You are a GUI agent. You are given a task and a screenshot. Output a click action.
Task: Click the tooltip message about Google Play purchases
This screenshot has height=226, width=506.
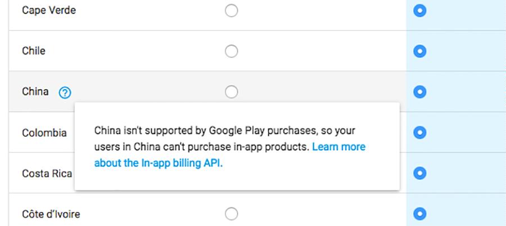pos(230,147)
